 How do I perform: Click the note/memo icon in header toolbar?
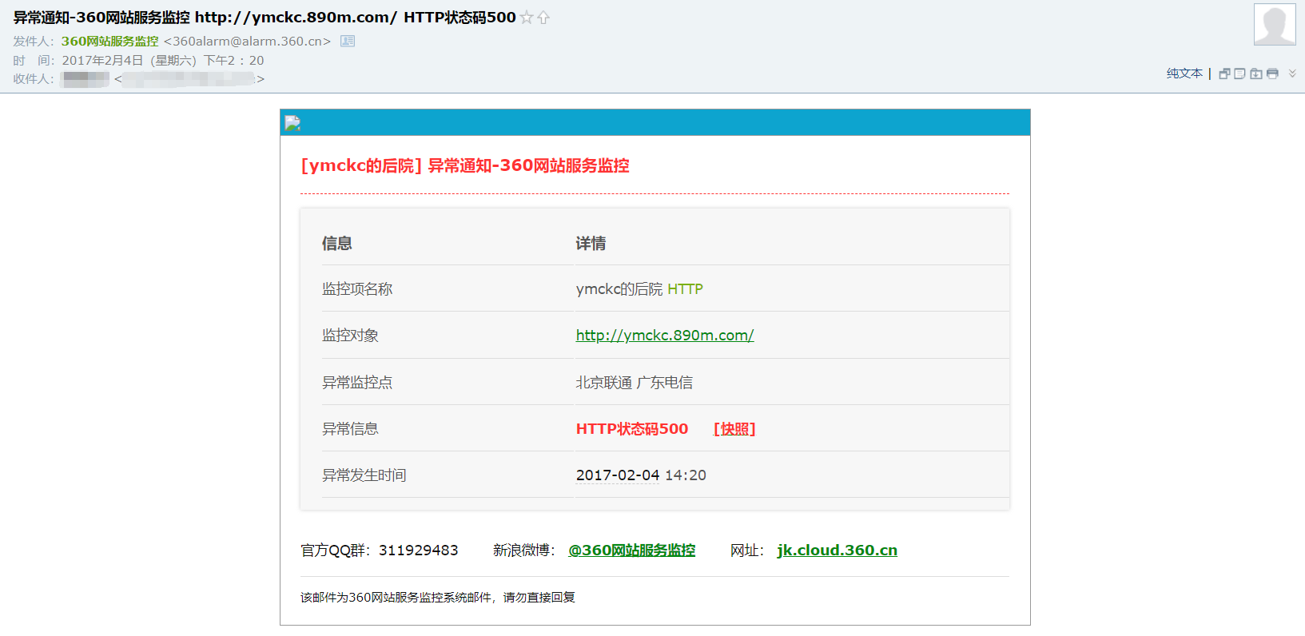click(x=1240, y=74)
